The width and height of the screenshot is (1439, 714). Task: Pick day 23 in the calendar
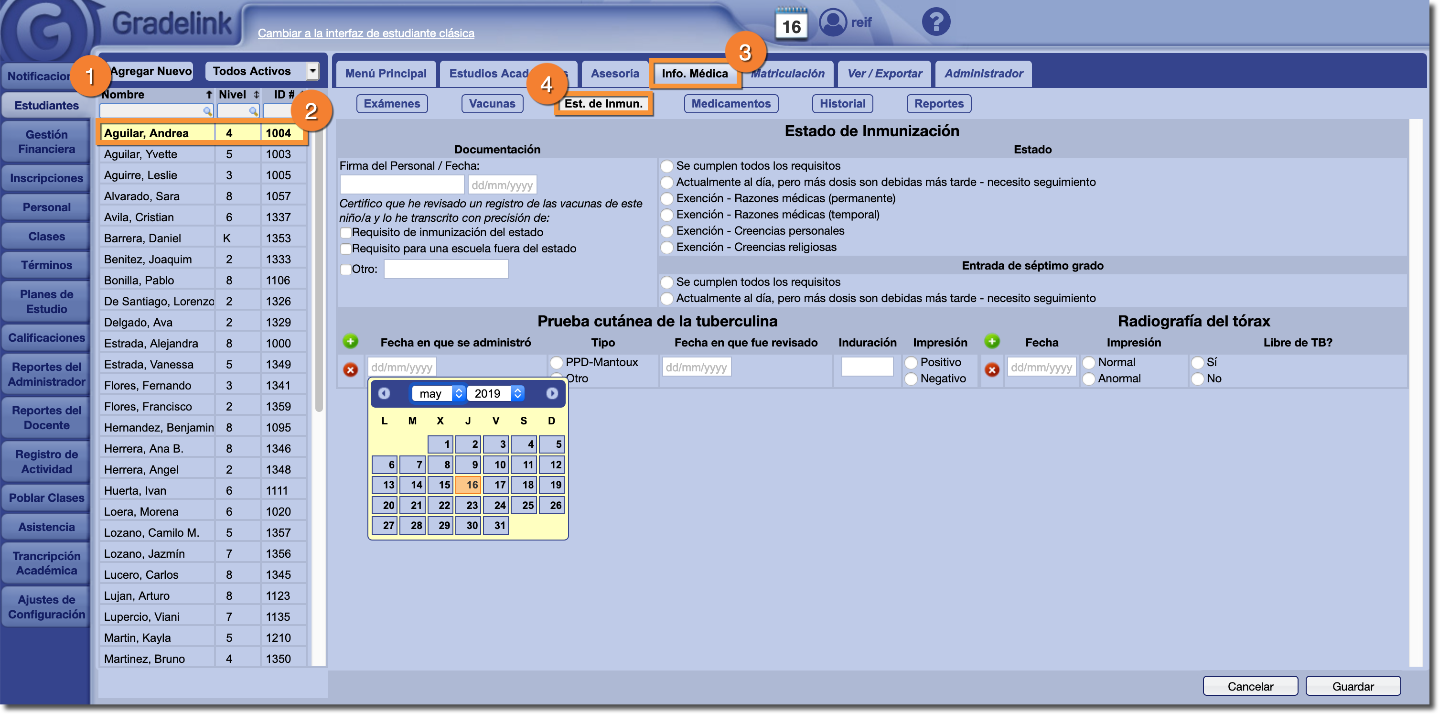tap(469, 505)
